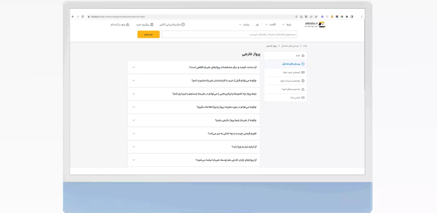Expand the chevron for مشورت با کارشناسان question

(x=134, y=81)
